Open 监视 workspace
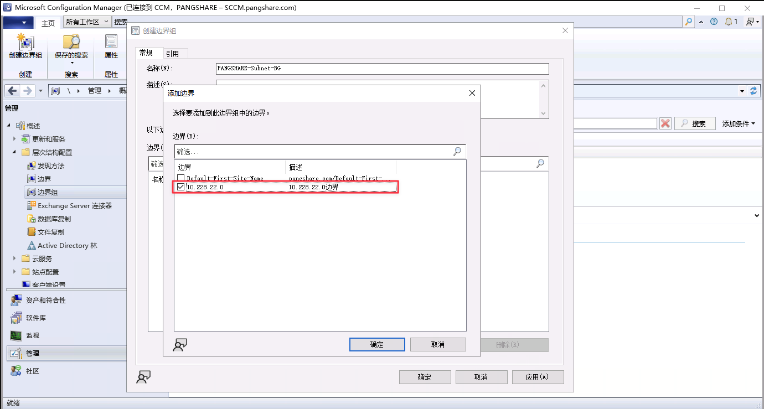This screenshot has width=764, height=409. point(33,335)
